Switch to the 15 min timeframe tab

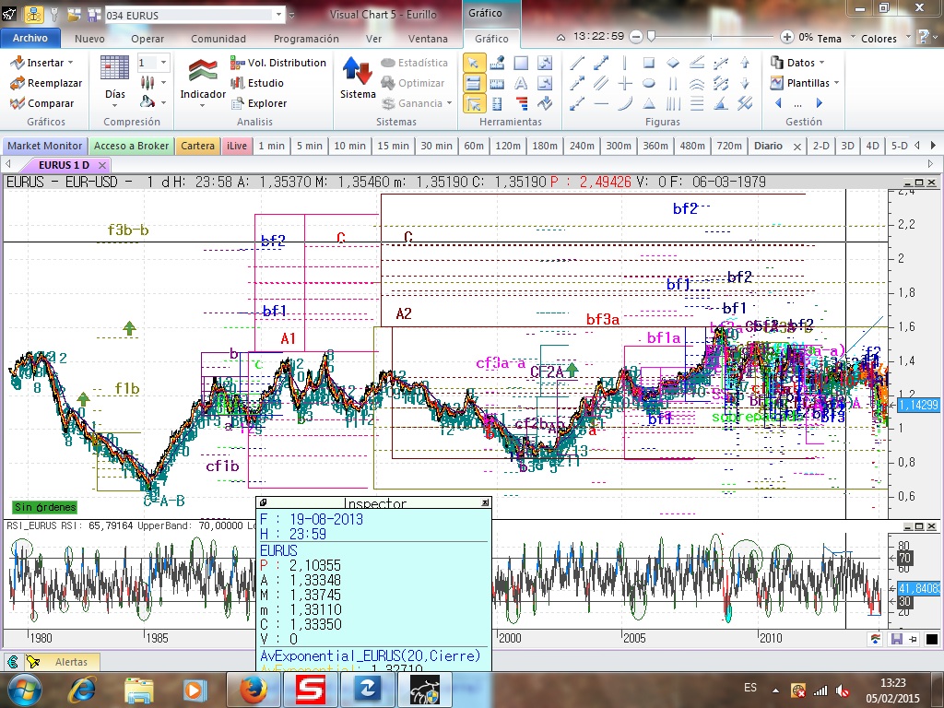point(393,146)
